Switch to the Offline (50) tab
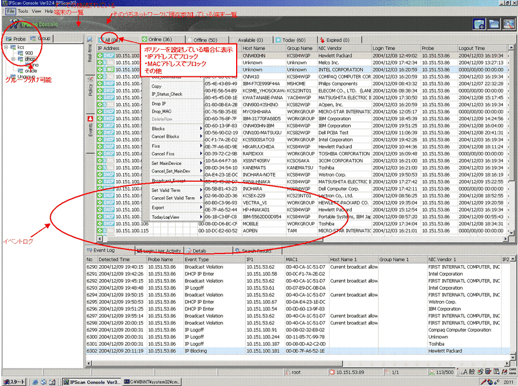The image size is (518, 386). pos(205,40)
